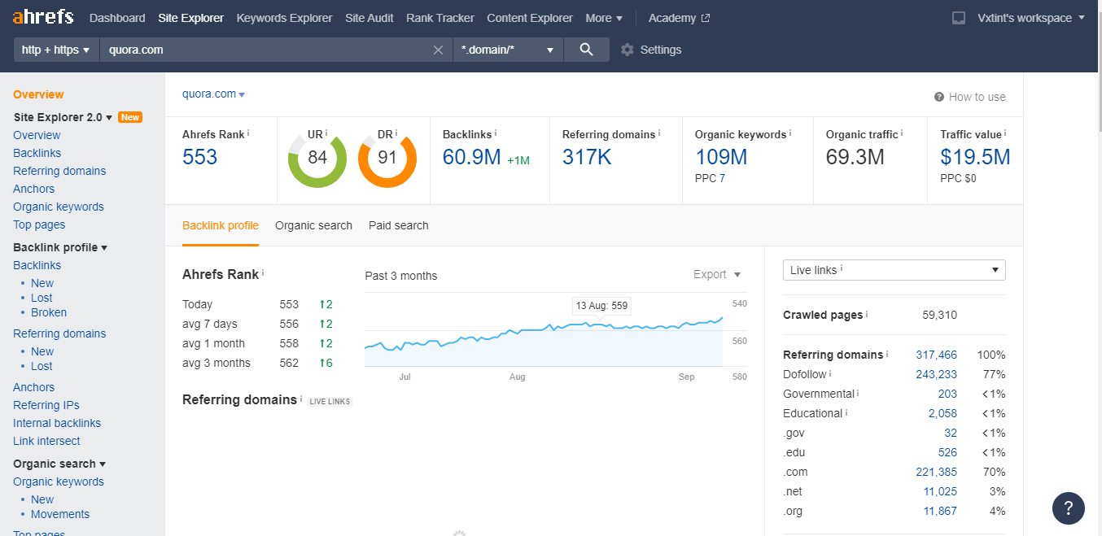Click the 109M organic keywords value
Image resolution: width=1102 pixels, height=536 pixels.
point(721,157)
